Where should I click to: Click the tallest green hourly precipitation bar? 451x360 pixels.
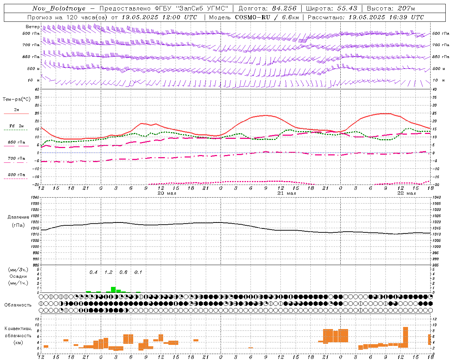(113, 290)
